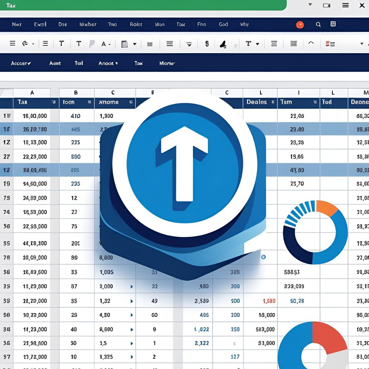The height and width of the screenshot is (369, 369).
Task: Click the select-all corner of the grid
Action: (6, 93)
